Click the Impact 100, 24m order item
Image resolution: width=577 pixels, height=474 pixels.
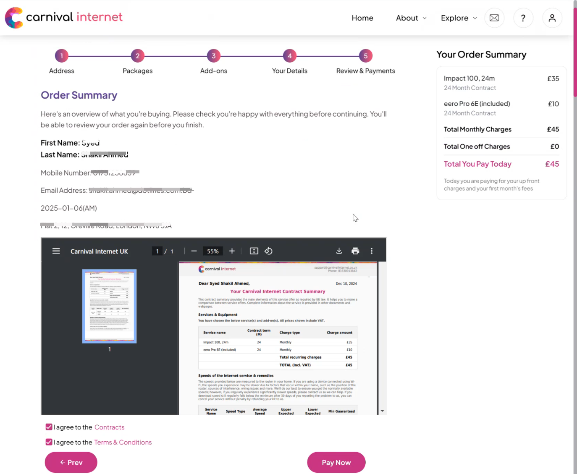pyautogui.click(x=501, y=83)
